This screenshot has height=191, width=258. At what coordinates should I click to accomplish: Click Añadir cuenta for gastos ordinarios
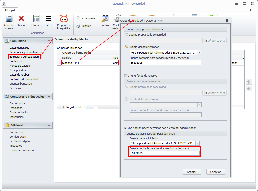214,41
